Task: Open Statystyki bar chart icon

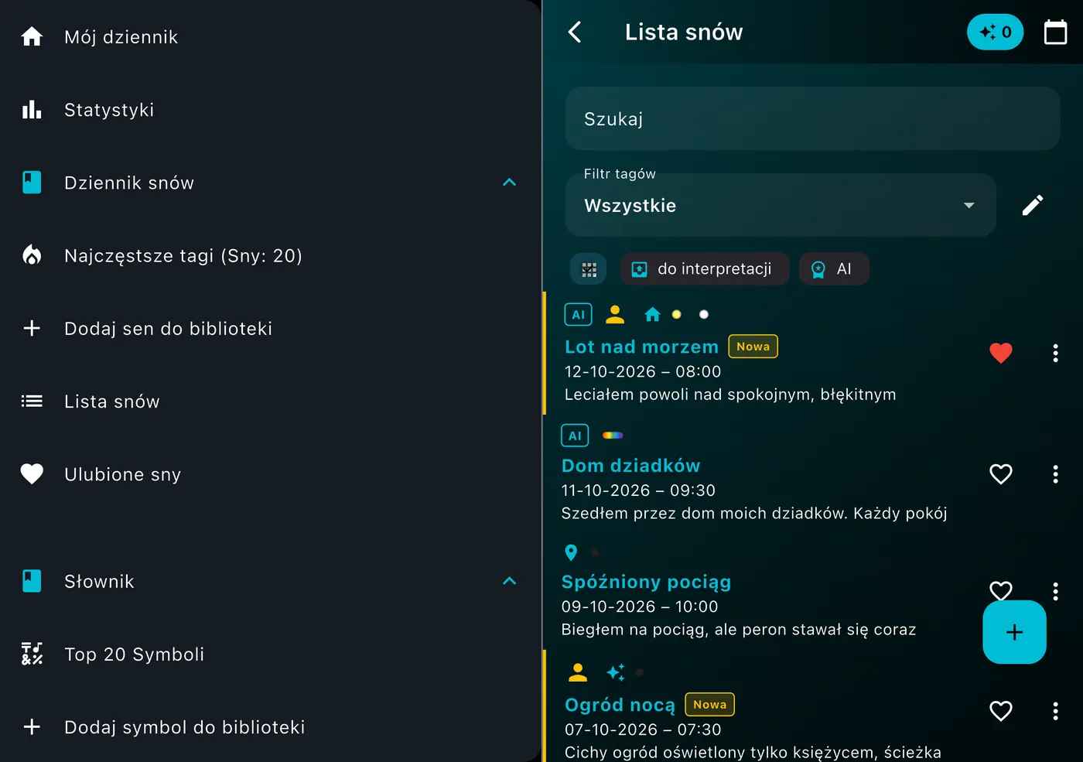Action: (32, 109)
